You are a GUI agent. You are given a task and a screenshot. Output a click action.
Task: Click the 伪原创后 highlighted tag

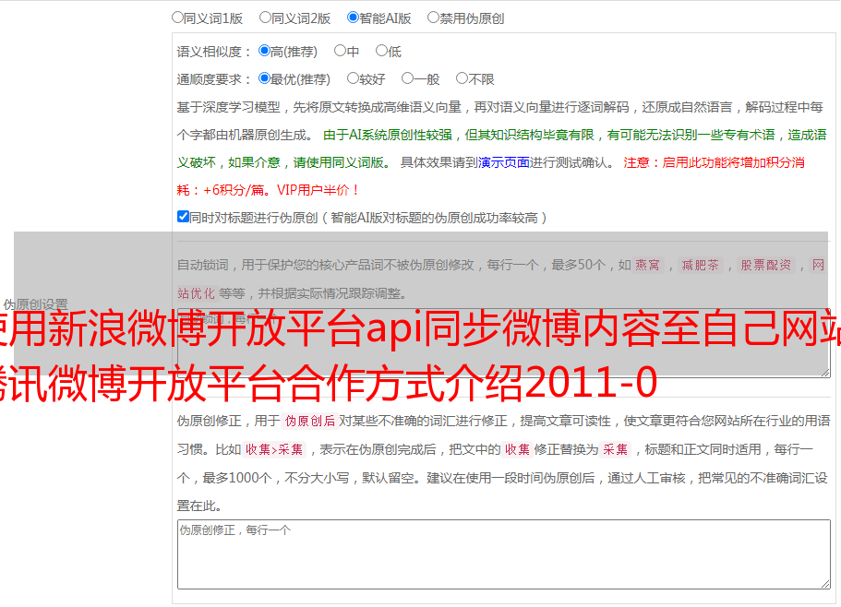click(x=310, y=421)
